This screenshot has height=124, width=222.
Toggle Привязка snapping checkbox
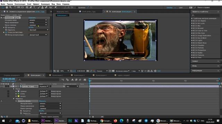pos(77,8)
